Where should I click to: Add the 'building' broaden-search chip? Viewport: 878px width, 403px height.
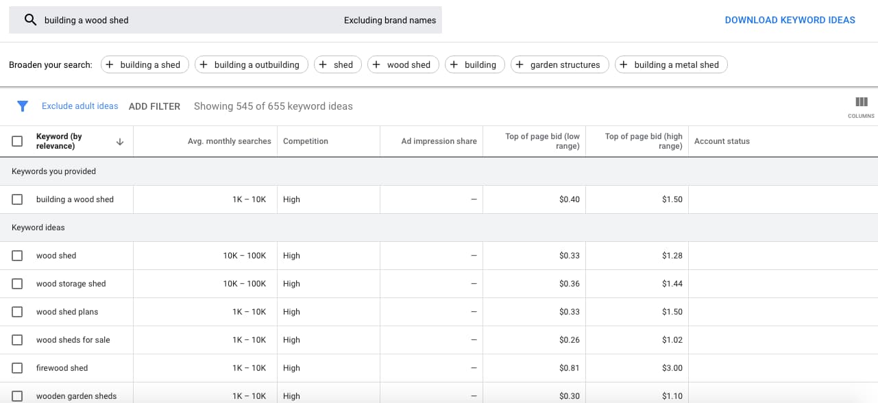(x=475, y=64)
